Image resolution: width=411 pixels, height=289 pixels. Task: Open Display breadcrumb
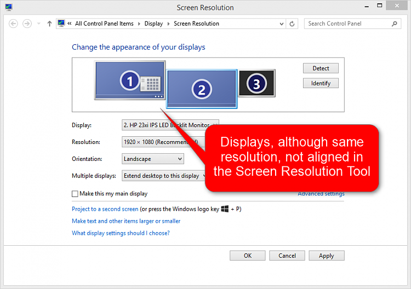[153, 24]
